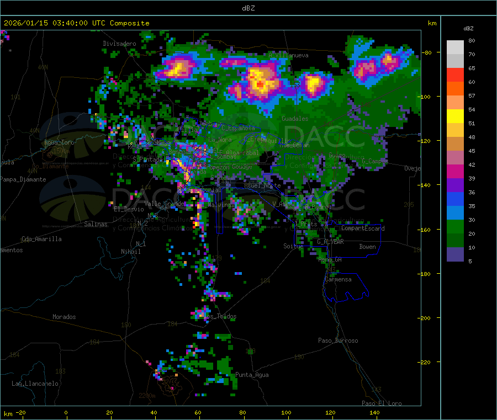Click the Guadales label on the map

[x=295, y=119]
